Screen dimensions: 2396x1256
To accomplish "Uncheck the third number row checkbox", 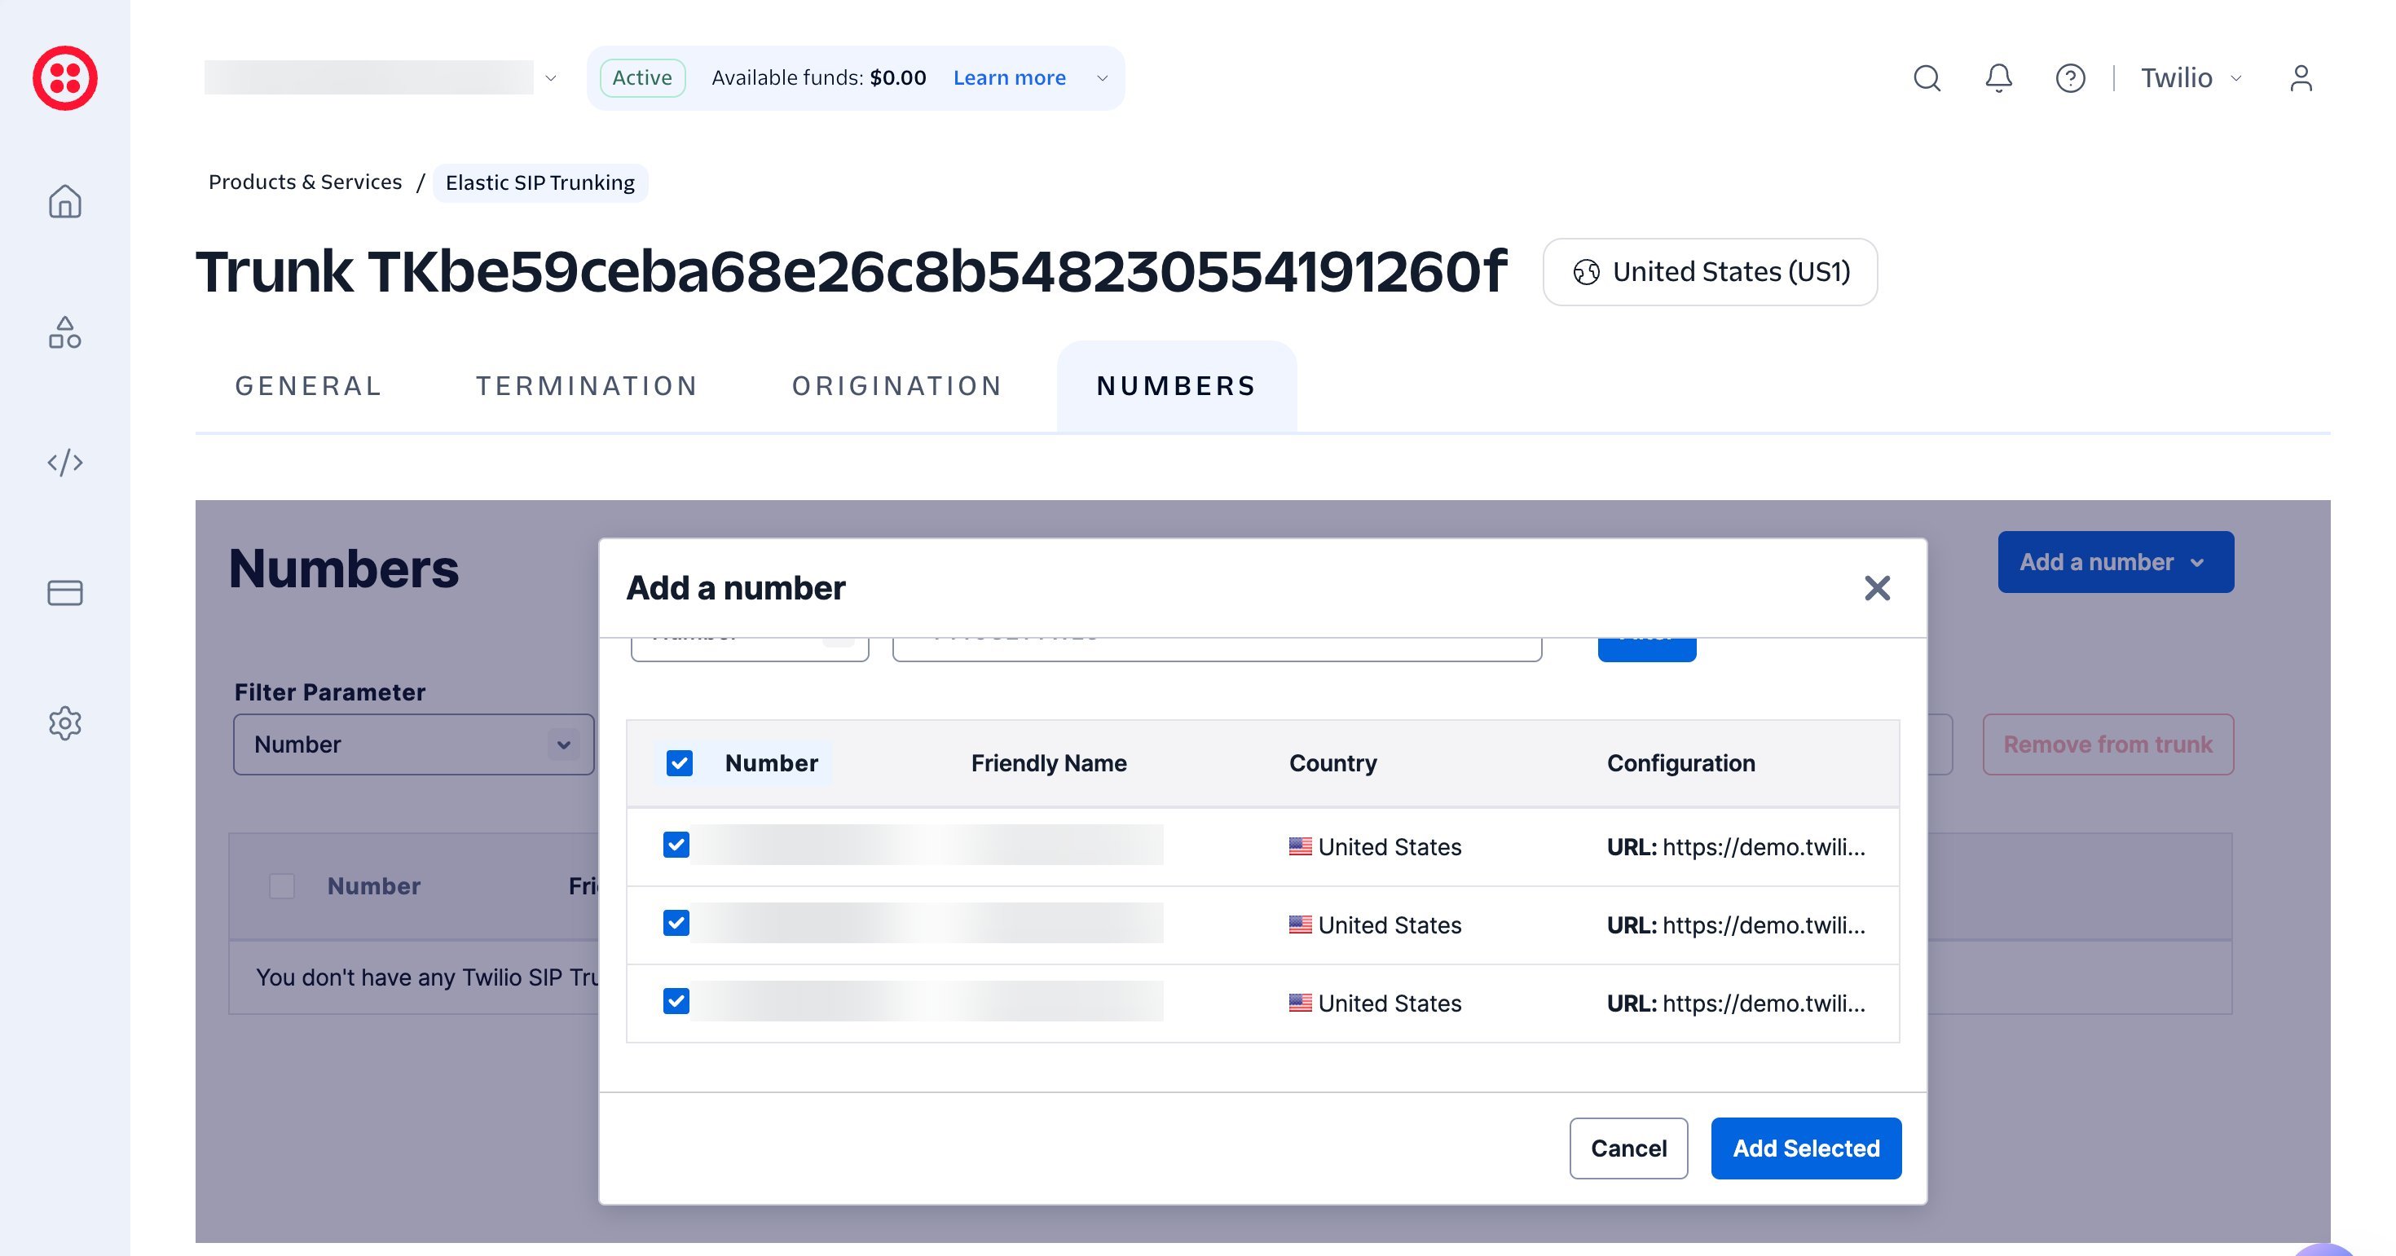I will click(x=676, y=1001).
